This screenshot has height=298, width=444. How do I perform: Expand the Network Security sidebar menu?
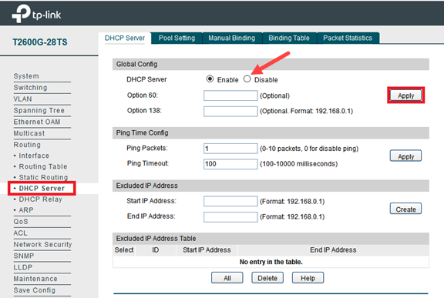tap(42, 244)
